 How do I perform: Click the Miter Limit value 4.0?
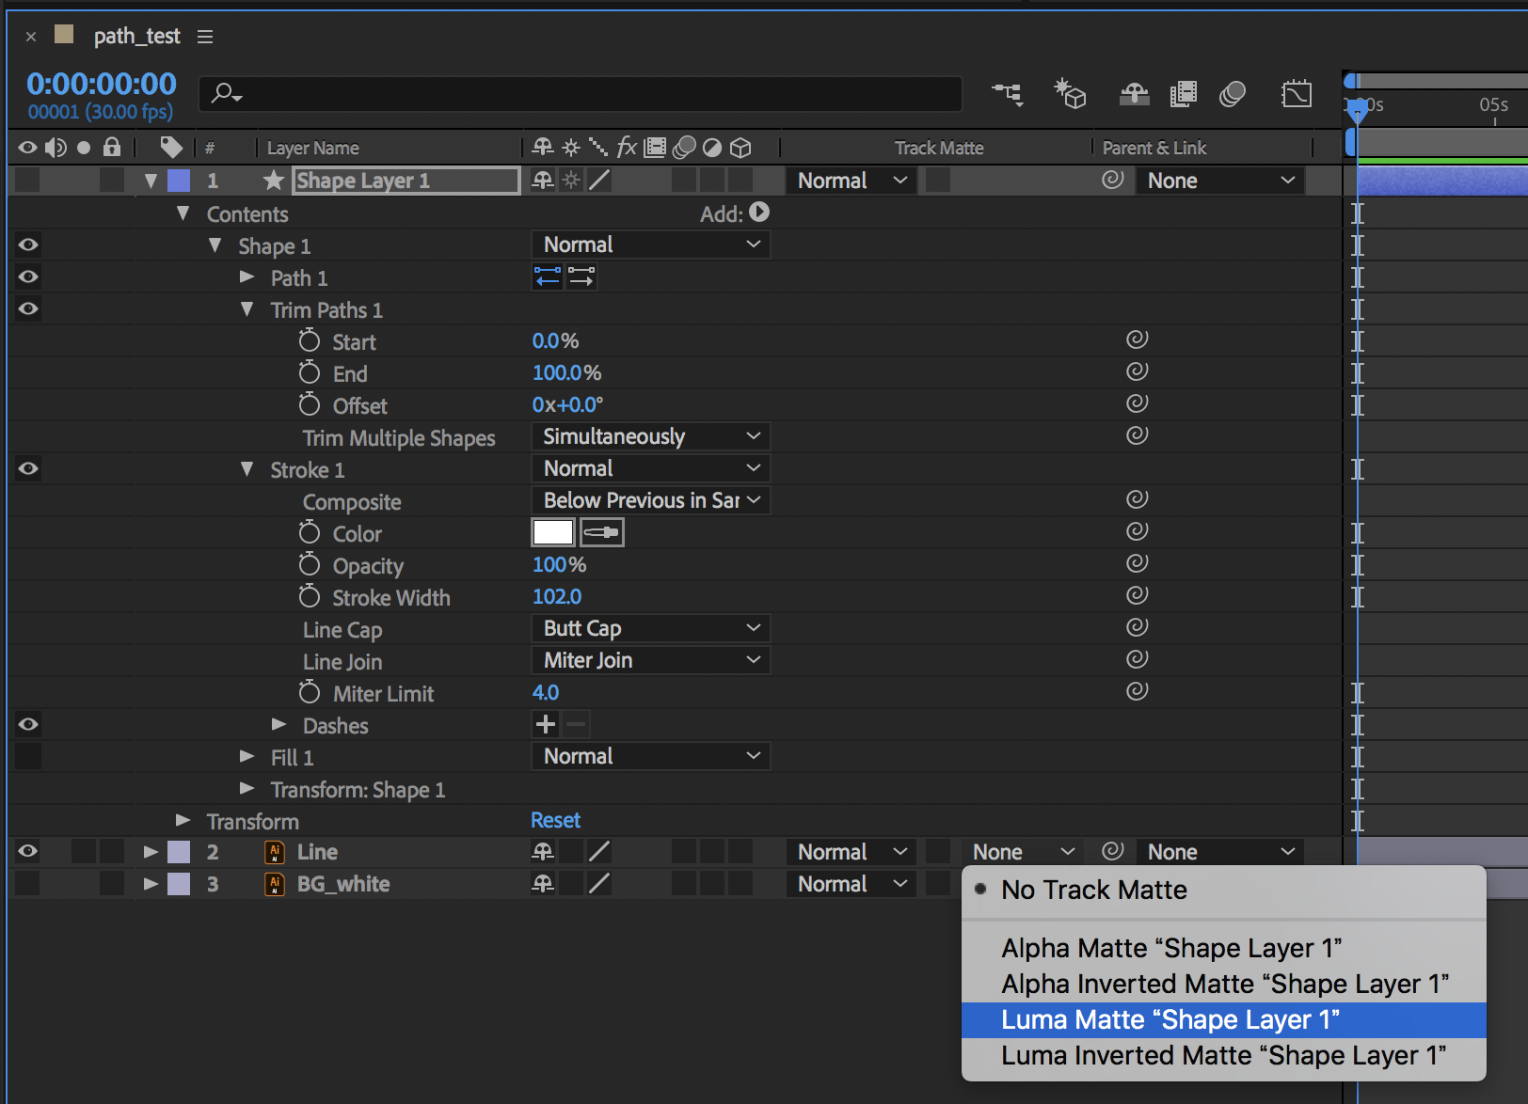(546, 692)
